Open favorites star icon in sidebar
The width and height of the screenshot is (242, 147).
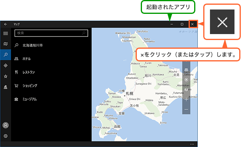coord(6,76)
